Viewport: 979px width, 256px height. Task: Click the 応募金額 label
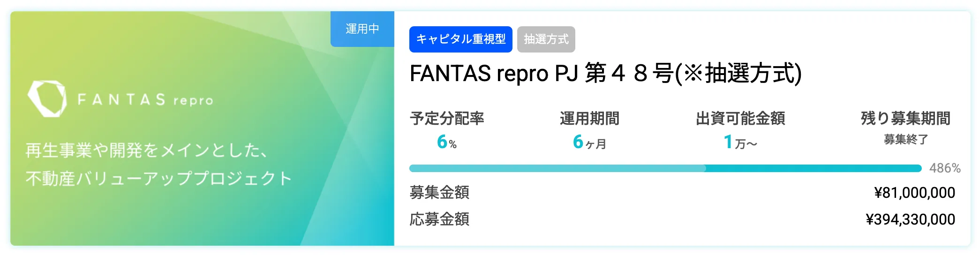point(439,219)
